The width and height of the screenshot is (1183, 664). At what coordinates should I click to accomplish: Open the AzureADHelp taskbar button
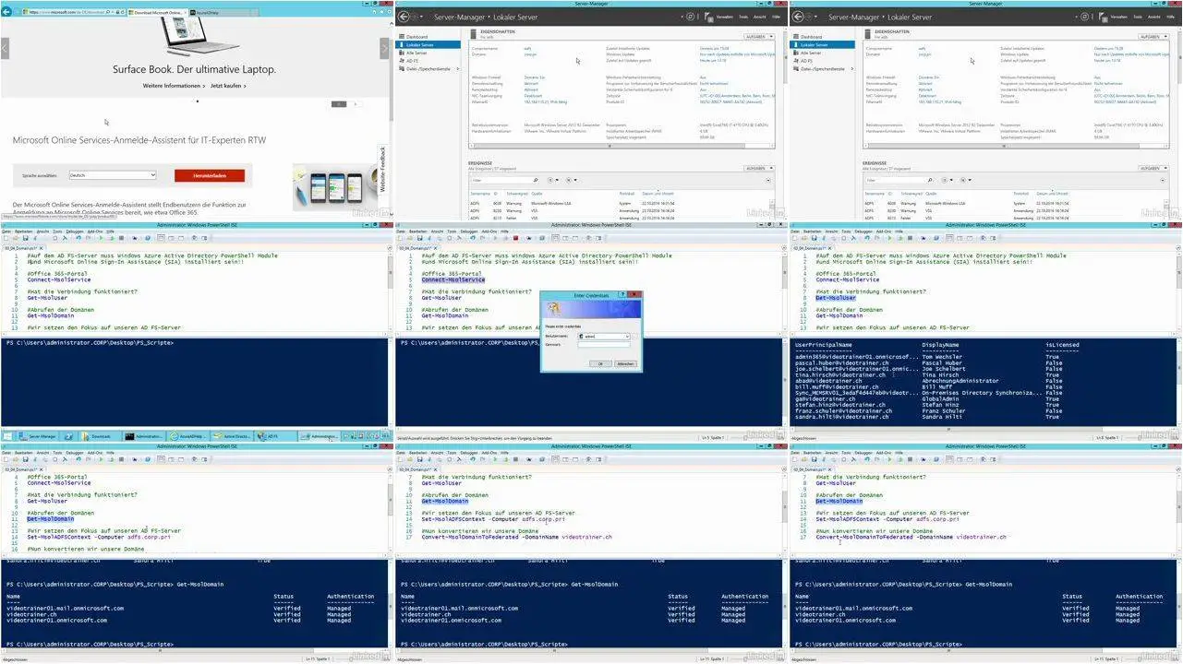[187, 435]
